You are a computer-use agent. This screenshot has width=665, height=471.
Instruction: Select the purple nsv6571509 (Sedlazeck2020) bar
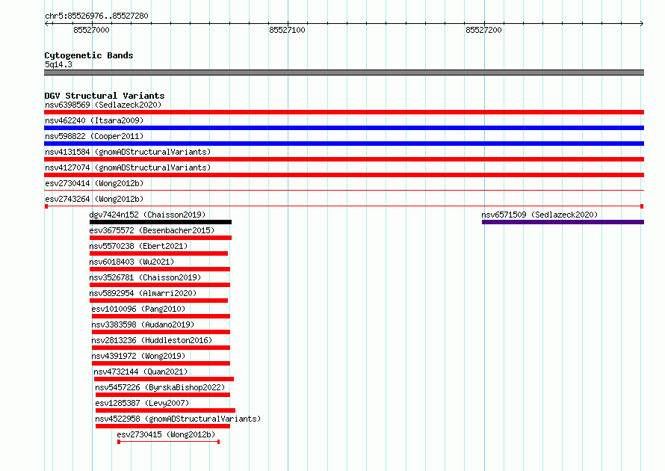point(563,222)
